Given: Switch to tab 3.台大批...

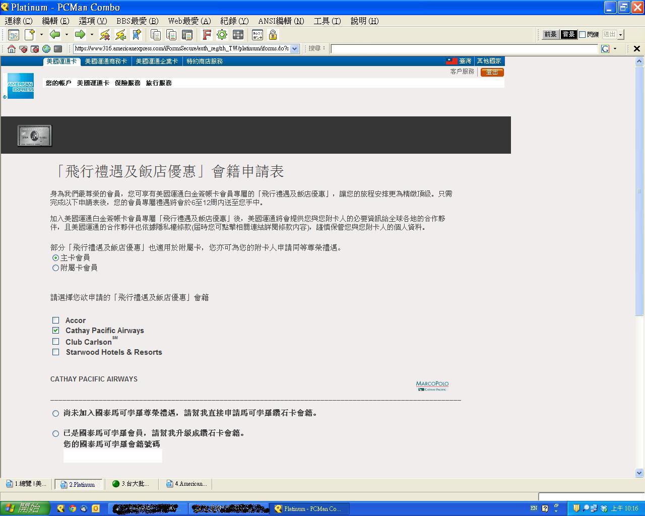Looking at the screenshot, I should [x=131, y=484].
